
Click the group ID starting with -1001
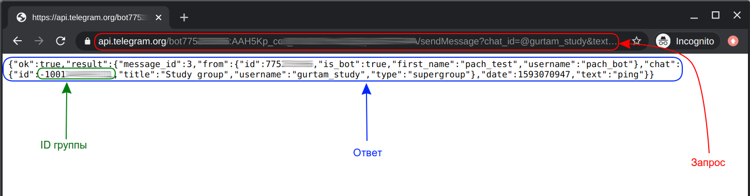(76, 75)
